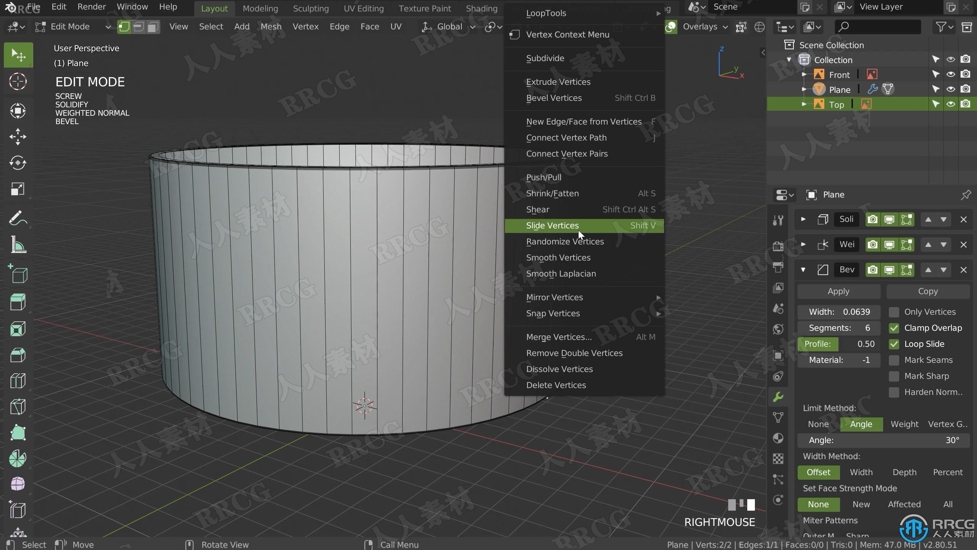
Task: Select Smooth Vertices from context menu
Action: [558, 257]
